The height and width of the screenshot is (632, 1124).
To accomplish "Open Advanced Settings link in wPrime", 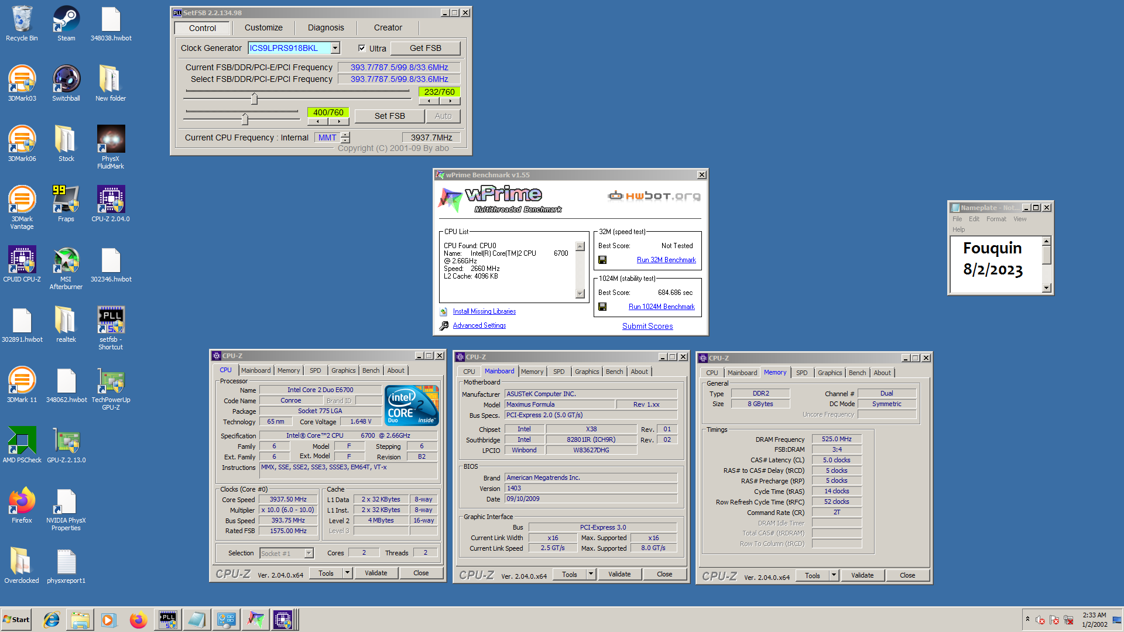I will (x=479, y=325).
